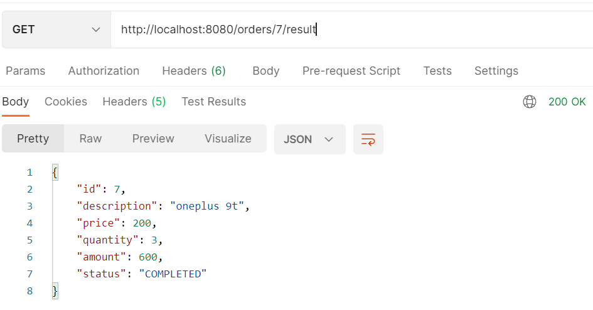Go to the Pre-request Script tab
Screen dimensions: 593x310
(351, 71)
